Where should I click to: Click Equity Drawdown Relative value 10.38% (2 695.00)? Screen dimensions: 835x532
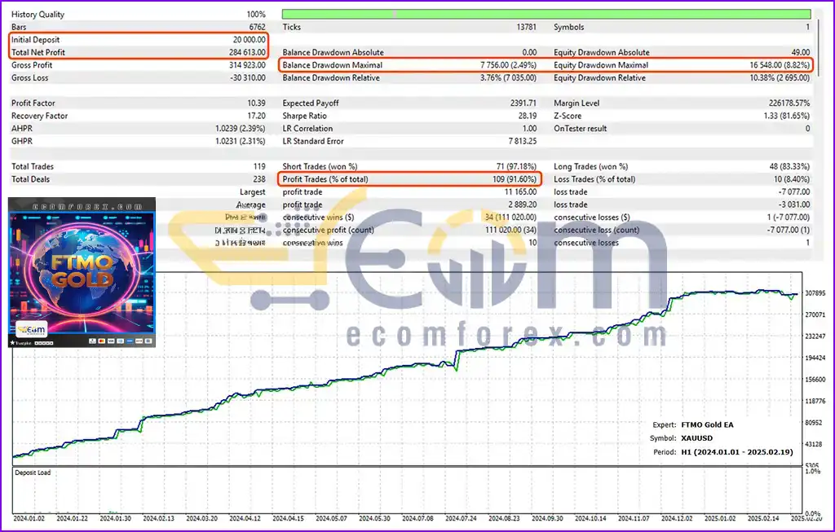point(780,78)
